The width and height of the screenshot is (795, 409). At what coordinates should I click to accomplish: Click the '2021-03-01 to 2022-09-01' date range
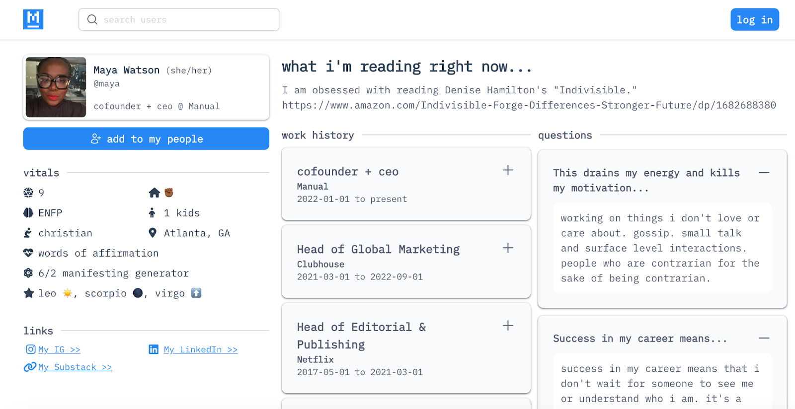[x=360, y=277]
